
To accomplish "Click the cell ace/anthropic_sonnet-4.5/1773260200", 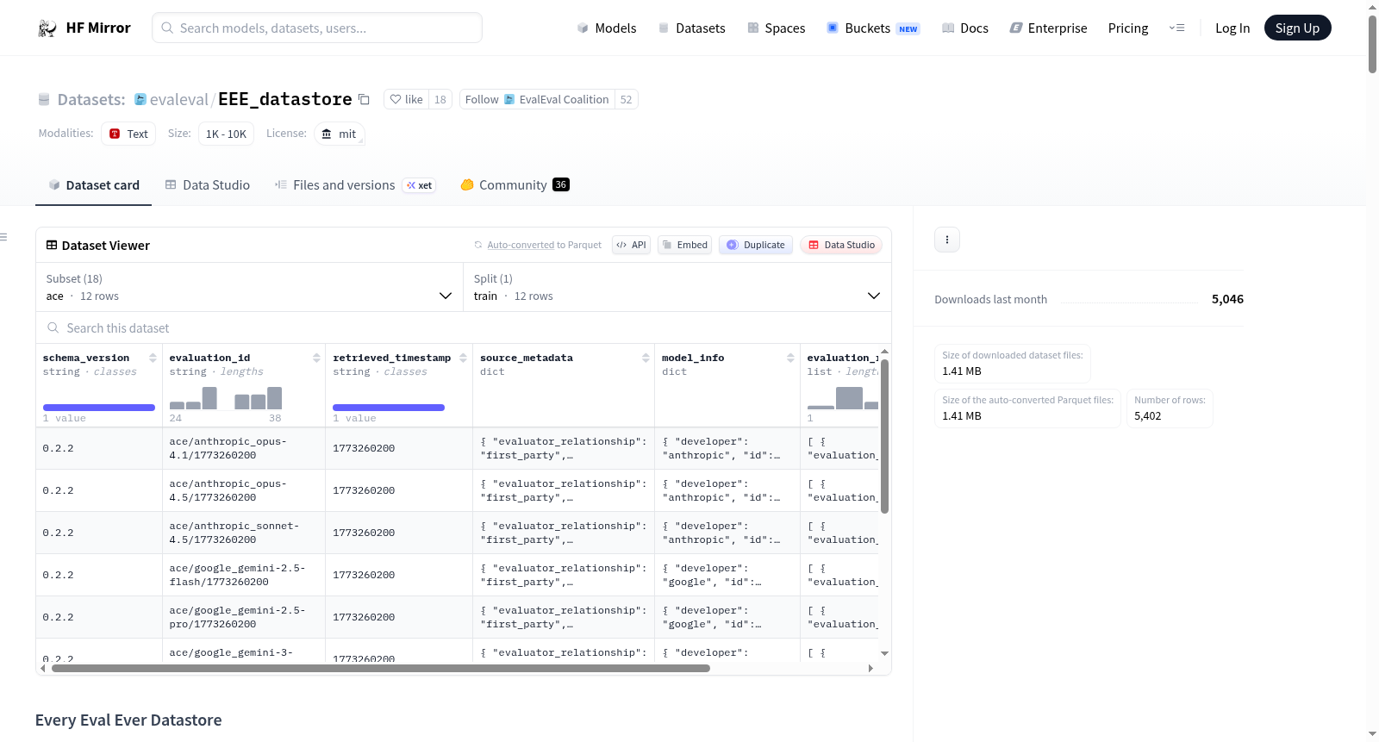I will point(244,533).
